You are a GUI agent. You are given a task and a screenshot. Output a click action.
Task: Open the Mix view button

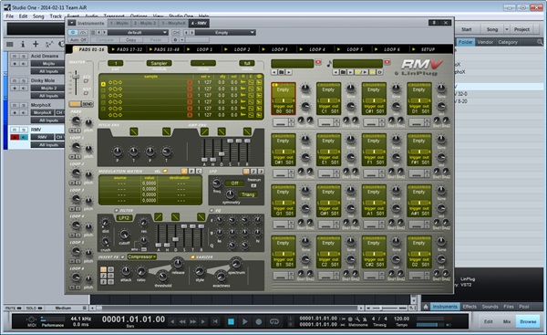pos(507,321)
